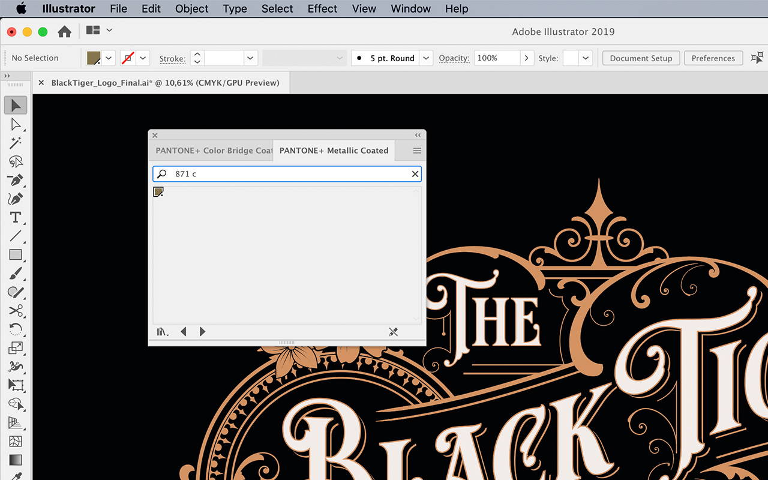Select the Perspective Grid tool
768x480 pixels.
click(x=16, y=422)
